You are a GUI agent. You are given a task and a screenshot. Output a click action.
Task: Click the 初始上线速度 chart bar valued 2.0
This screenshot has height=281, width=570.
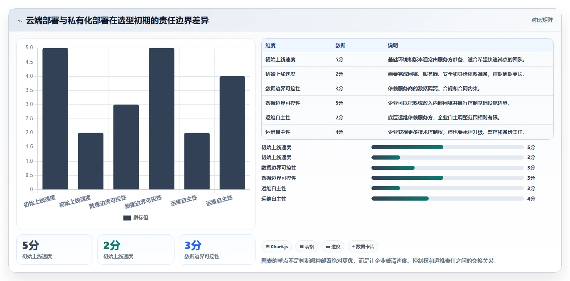[x=91, y=161]
